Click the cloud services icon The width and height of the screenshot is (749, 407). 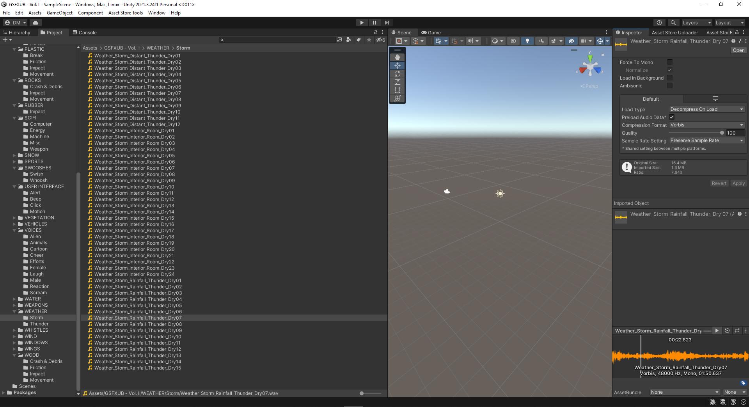[x=35, y=23]
